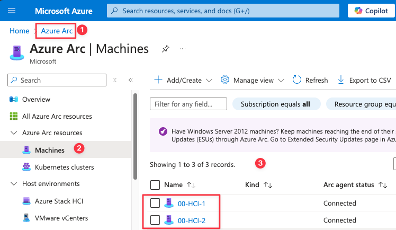The image size is (396, 230).
Task: Open the Manage view dropdown
Action: 253,80
